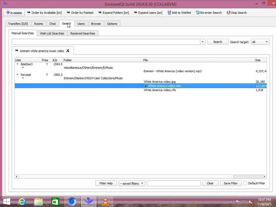Open the Wish List Searches sub-tab
The height and width of the screenshot is (207, 276).
(52, 33)
